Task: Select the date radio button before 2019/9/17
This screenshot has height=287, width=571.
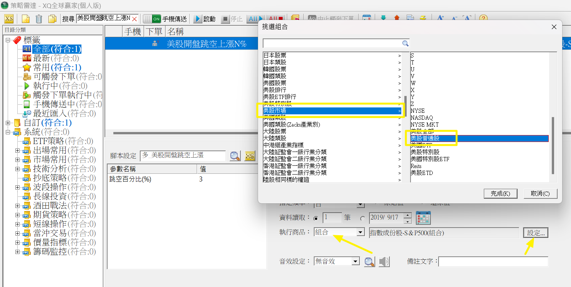Action: pyautogui.click(x=363, y=218)
